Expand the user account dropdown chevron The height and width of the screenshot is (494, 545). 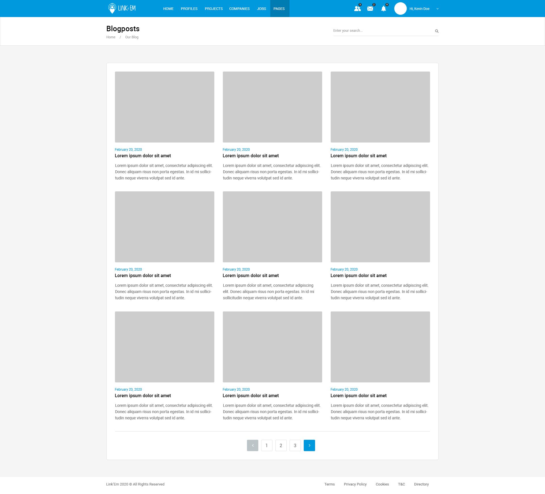point(437,9)
